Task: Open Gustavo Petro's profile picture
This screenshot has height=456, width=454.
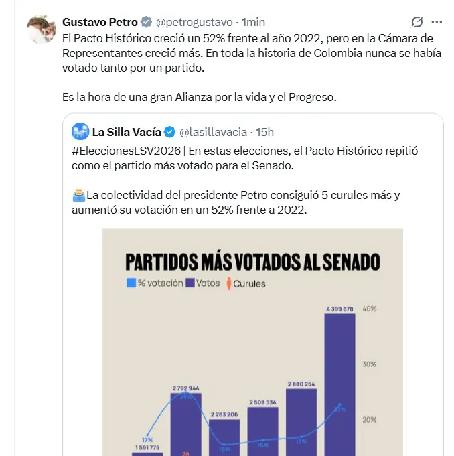Action: click(40, 29)
